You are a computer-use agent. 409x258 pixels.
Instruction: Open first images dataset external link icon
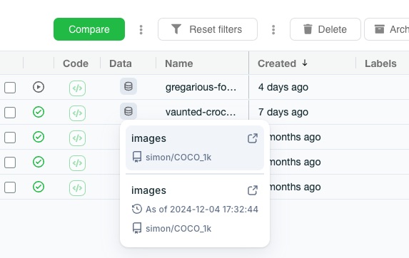[x=253, y=138]
